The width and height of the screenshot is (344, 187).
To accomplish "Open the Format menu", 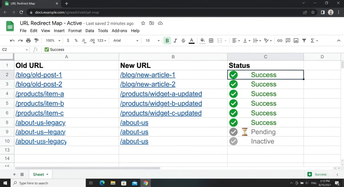I will point(75,30).
